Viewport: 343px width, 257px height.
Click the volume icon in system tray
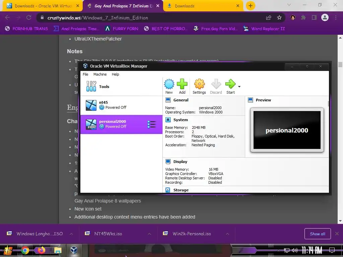pyautogui.click(x=295, y=250)
